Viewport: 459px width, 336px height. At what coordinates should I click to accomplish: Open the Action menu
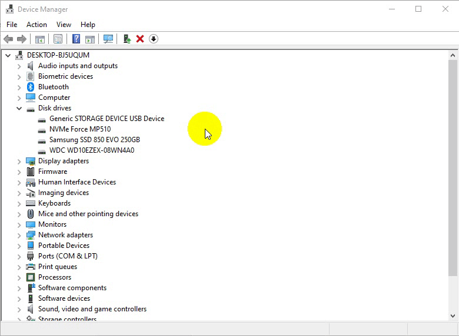36,25
